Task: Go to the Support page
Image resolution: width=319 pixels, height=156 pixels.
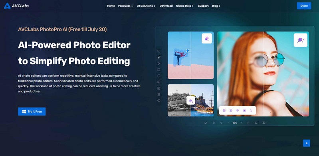Action: pyautogui.click(x=203, y=6)
